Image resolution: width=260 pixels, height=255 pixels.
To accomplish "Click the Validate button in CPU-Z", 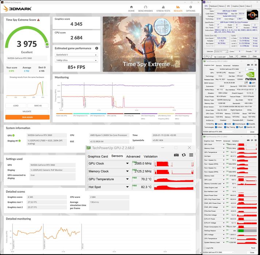I will coord(244,56).
